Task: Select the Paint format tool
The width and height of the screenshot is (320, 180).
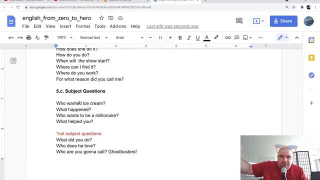Action: (46, 38)
